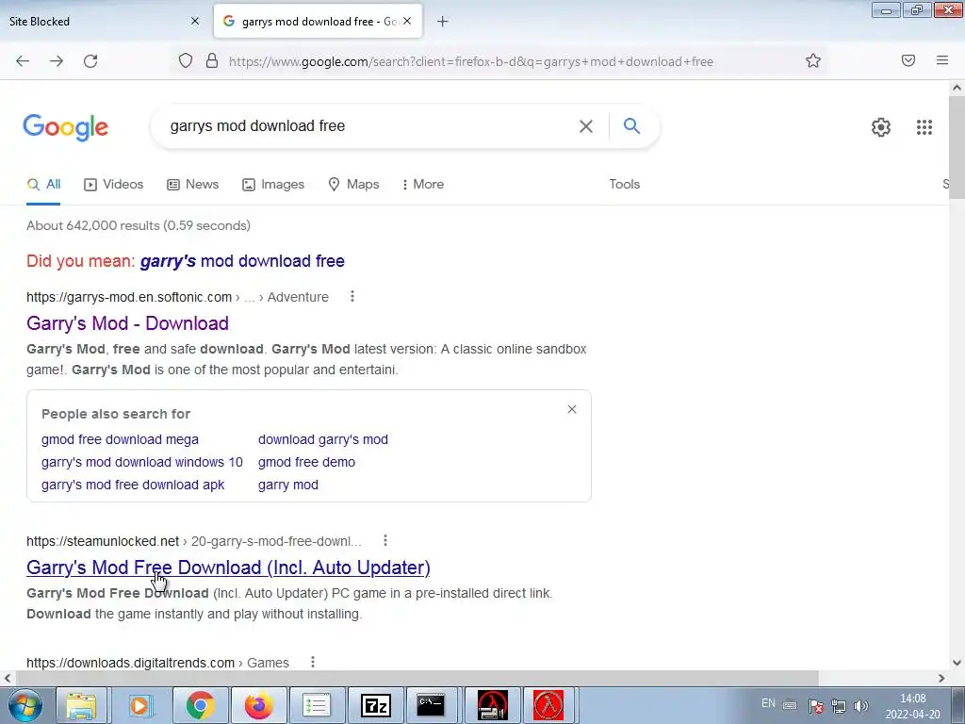Open the Google apps grid

tap(924, 127)
